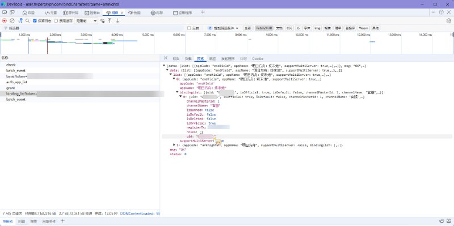
Task: Expand the arknights list item 1
Action: tap(174, 145)
